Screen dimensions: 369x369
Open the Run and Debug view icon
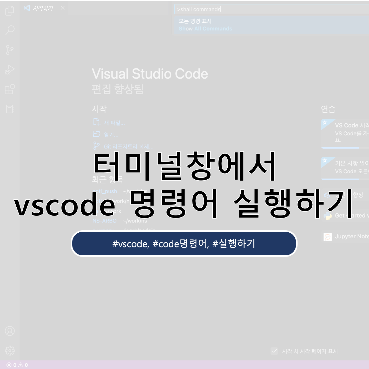point(10,69)
